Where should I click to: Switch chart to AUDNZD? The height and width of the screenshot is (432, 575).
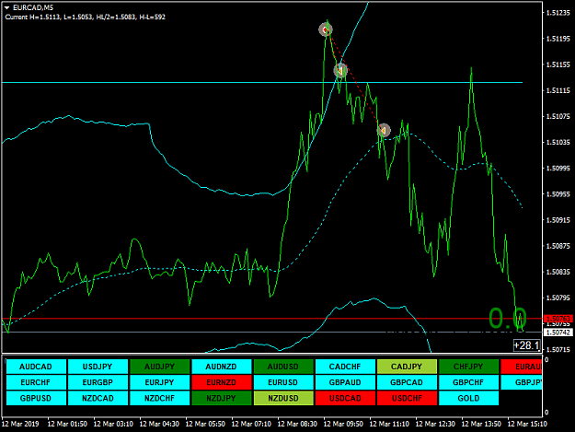[x=222, y=367]
